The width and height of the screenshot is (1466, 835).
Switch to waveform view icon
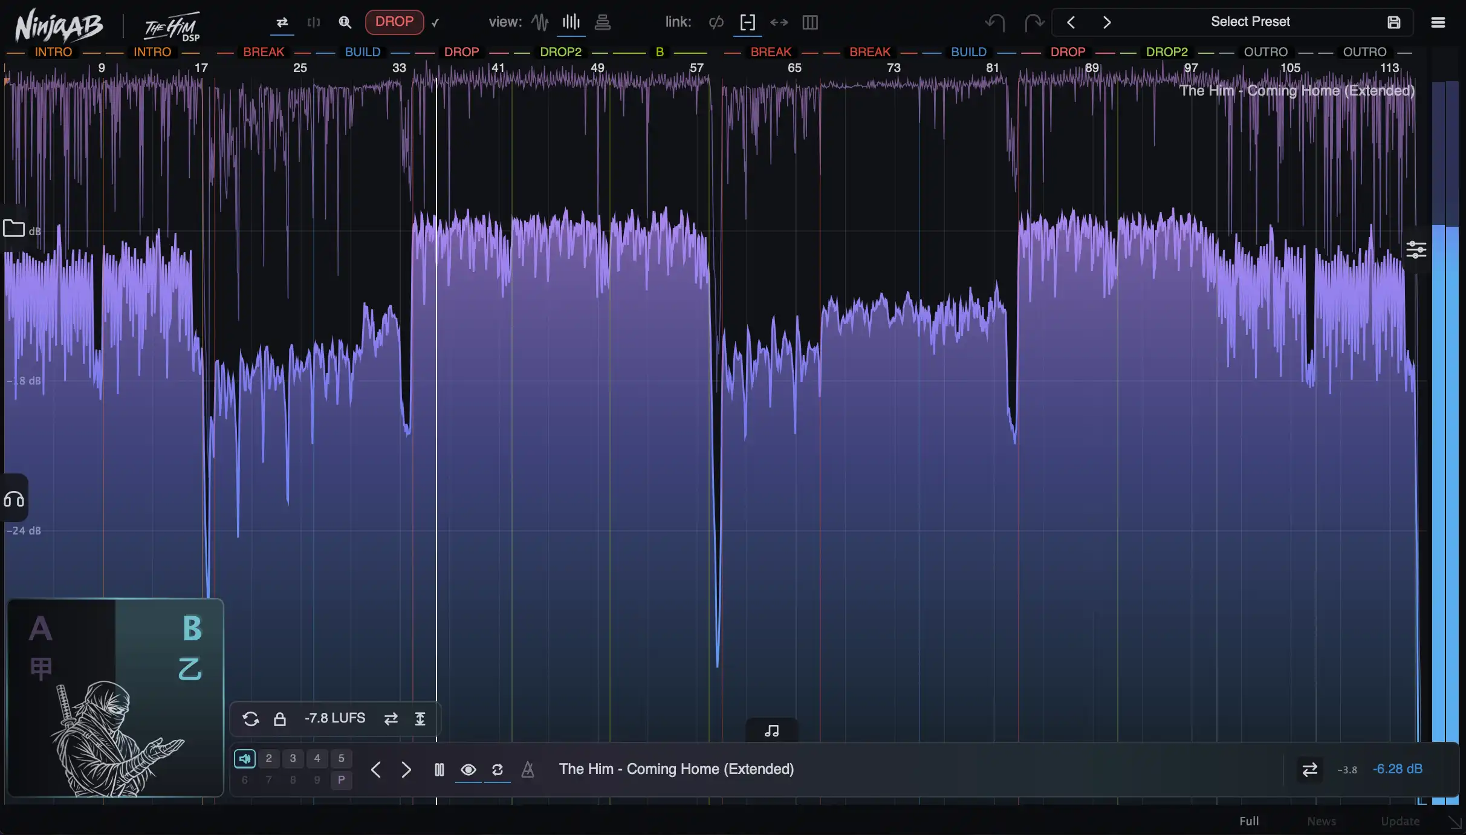click(540, 22)
